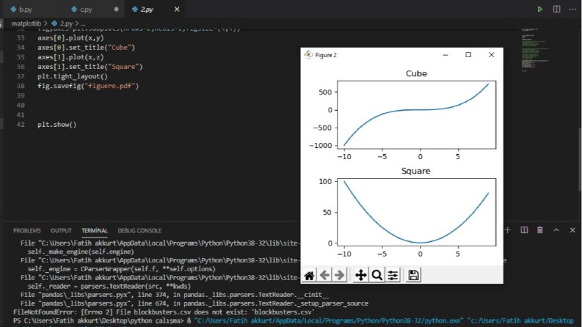
Task: Maximize panel with the up chevron
Action: coord(556,230)
